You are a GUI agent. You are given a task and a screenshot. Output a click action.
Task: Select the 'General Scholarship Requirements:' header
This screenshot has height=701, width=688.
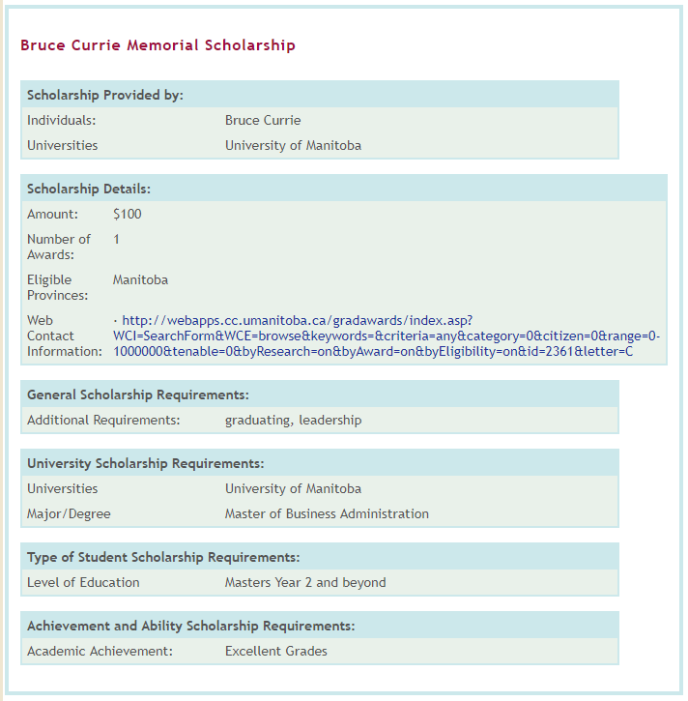(138, 394)
